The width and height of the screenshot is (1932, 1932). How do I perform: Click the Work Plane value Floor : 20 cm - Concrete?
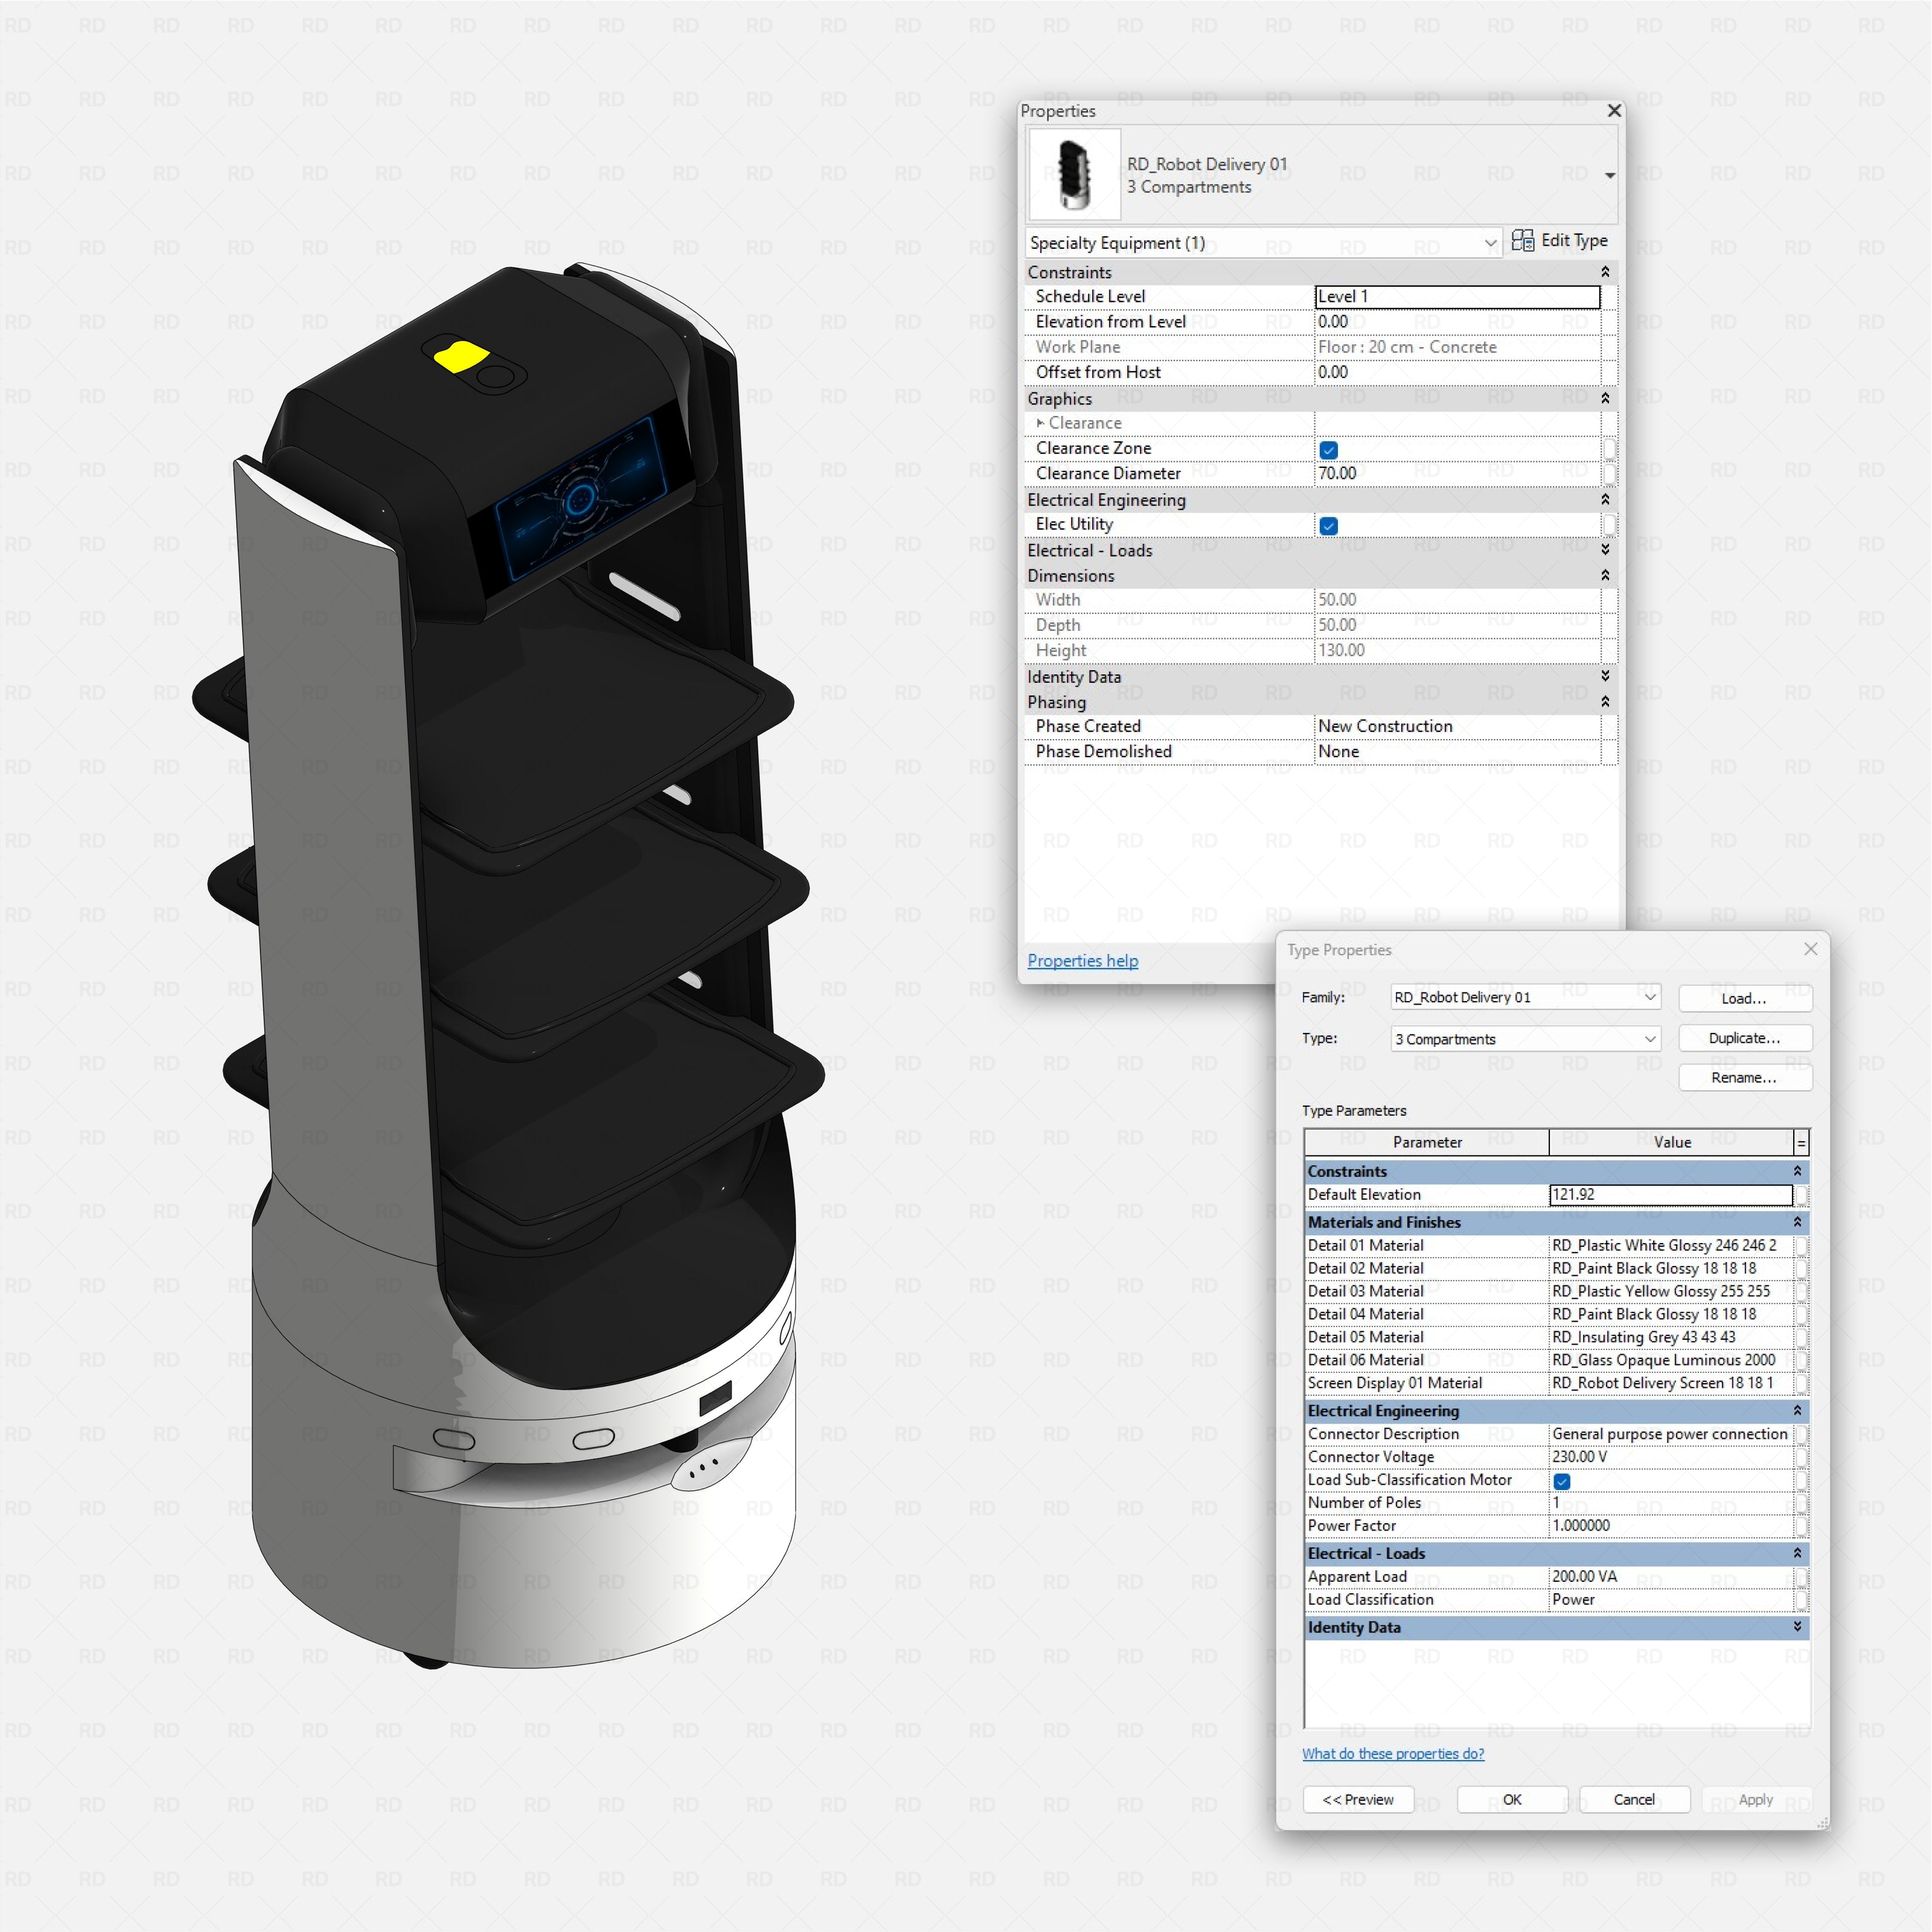click(1457, 347)
